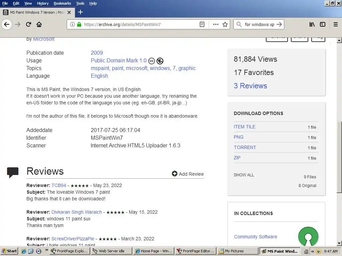Download the TORRENT file

245,147
